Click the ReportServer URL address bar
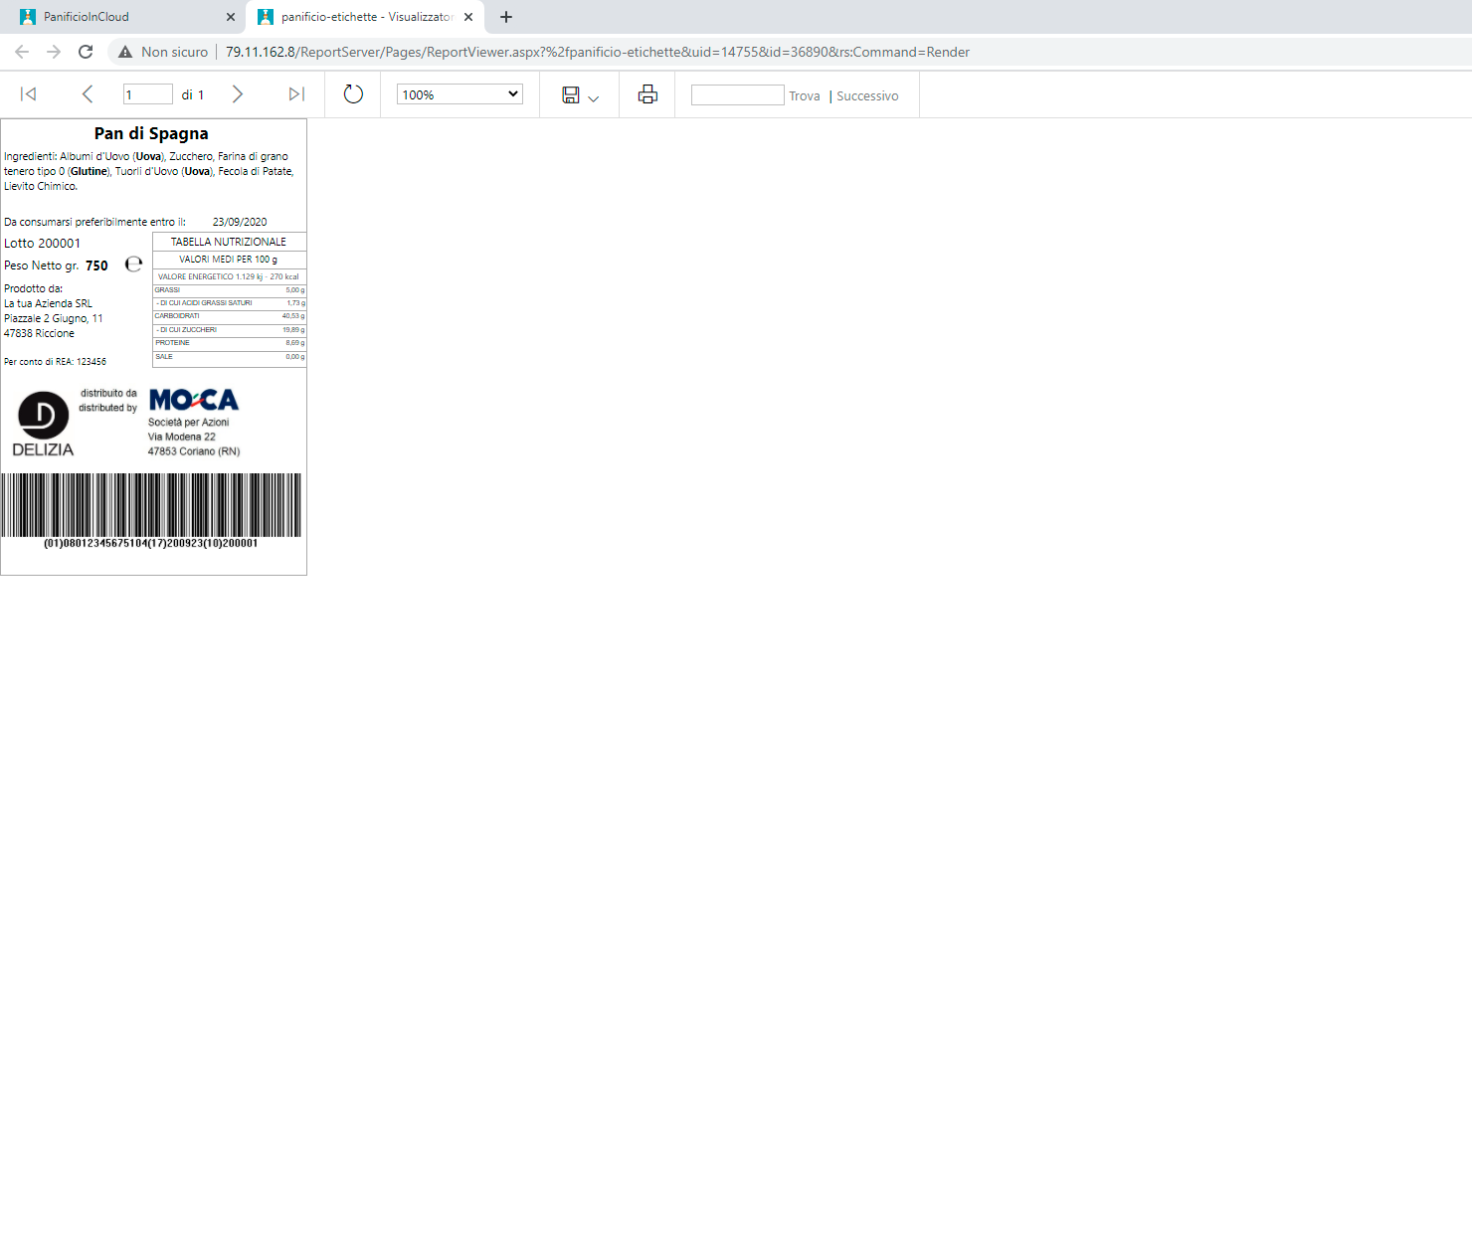The image size is (1472, 1238). (598, 52)
